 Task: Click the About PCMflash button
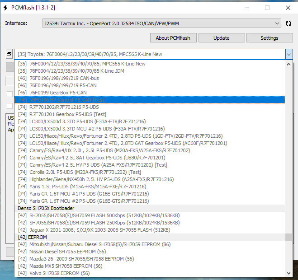point(173,38)
